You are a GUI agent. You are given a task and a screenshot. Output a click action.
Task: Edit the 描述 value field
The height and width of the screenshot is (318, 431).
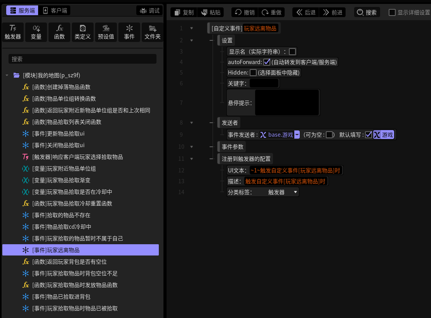point(285,181)
